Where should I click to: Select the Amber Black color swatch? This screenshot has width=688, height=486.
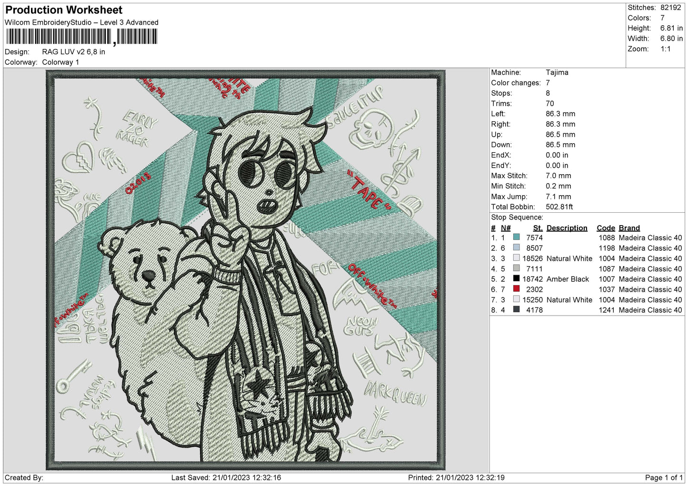pos(516,278)
